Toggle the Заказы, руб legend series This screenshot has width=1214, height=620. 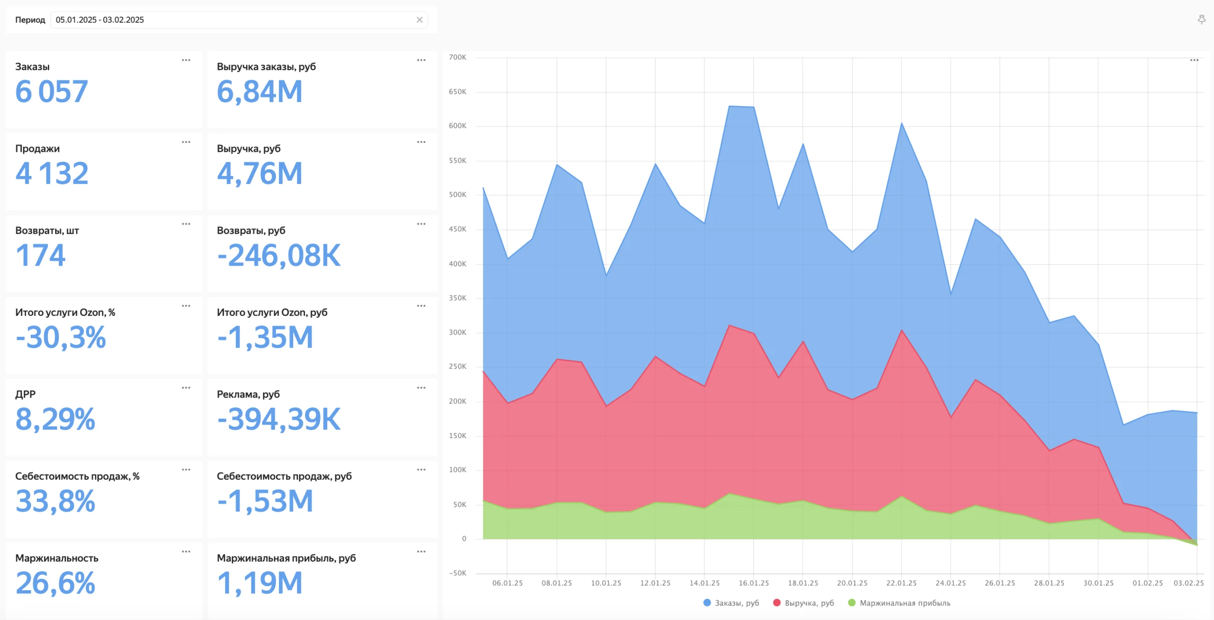(x=731, y=603)
